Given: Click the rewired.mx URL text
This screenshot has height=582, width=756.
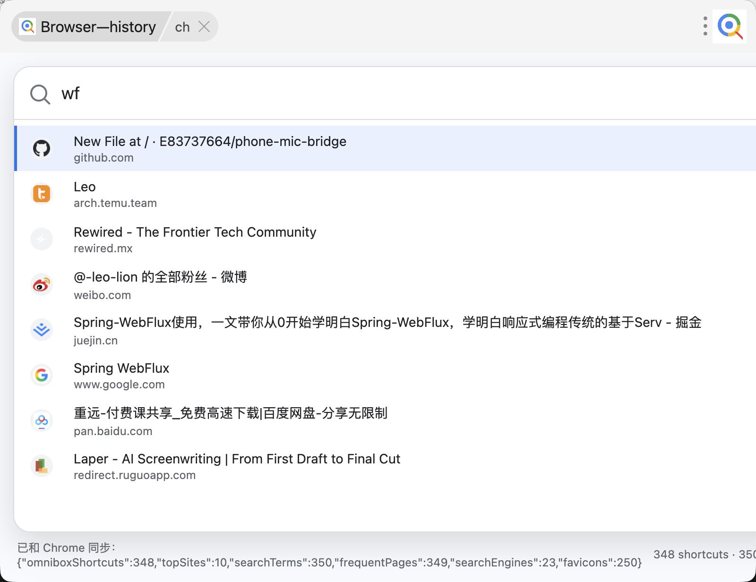Looking at the screenshot, I should [x=103, y=248].
